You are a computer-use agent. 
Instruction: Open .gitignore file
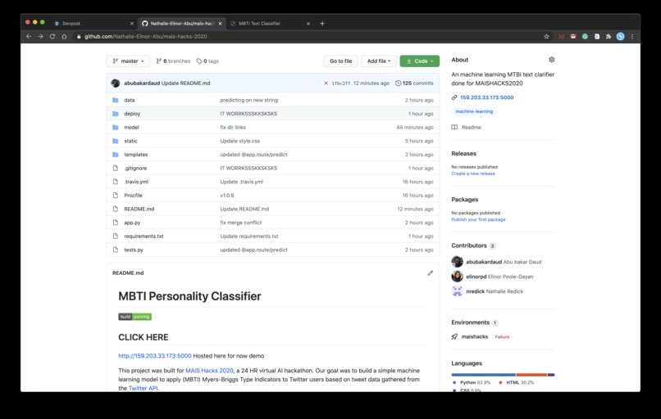coord(135,168)
